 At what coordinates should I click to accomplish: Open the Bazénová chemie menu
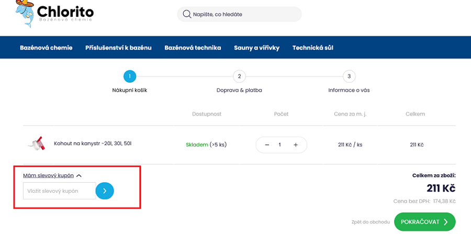pos(46,48)
